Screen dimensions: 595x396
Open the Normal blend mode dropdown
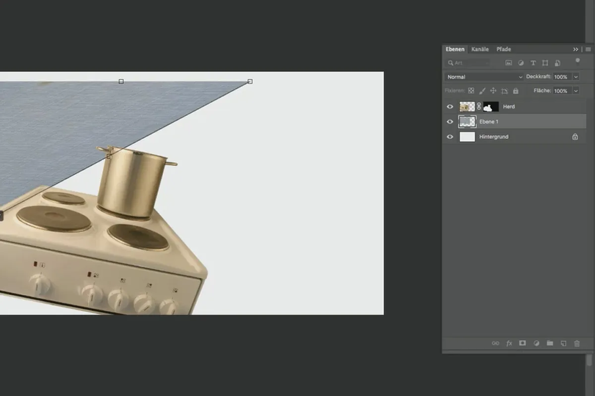pos(484,77)
